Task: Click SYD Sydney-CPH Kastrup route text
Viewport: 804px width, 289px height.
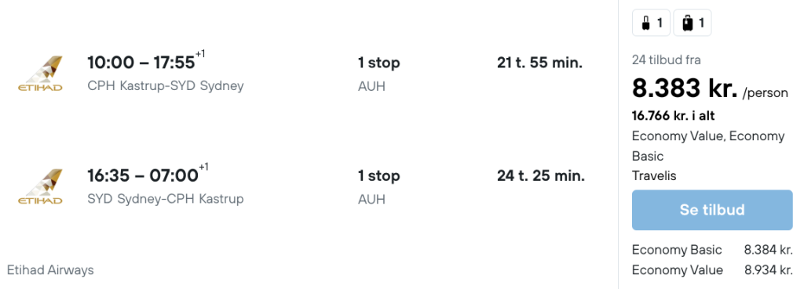Action: point(166,199)
